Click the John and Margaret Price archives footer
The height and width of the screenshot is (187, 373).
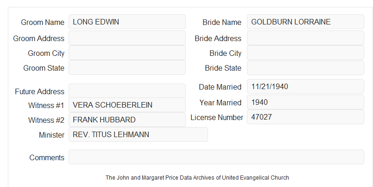click(197, 178)
